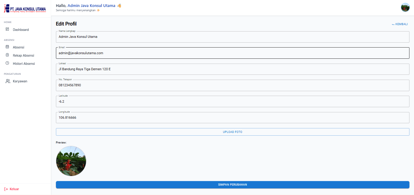414x195 pixels.
Task: Click the UPLOAD FOTO button
Action: (x=233, y=132)
